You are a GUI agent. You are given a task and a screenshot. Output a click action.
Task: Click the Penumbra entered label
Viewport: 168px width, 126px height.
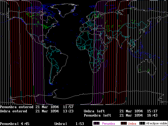pyautogui.click(x=17, y=107)
